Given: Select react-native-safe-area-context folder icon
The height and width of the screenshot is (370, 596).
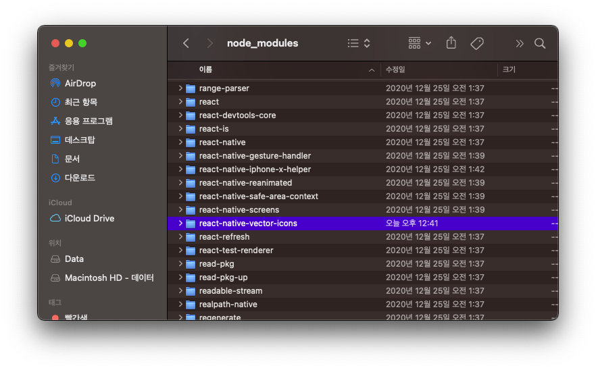Looking at the screenshot, I should click(191, 196).
